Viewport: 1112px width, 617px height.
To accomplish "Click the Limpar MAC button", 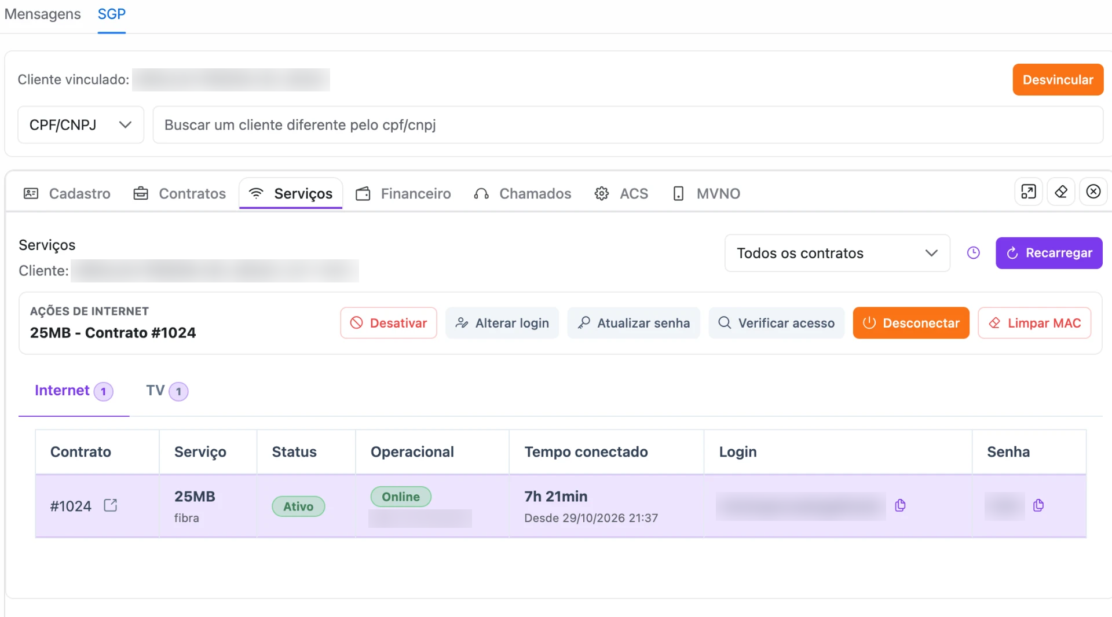I will (x=1034, y=323).
